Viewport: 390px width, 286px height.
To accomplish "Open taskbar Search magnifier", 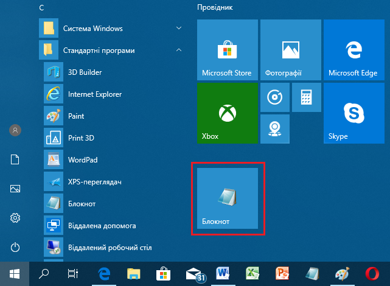I will [44, 274].
